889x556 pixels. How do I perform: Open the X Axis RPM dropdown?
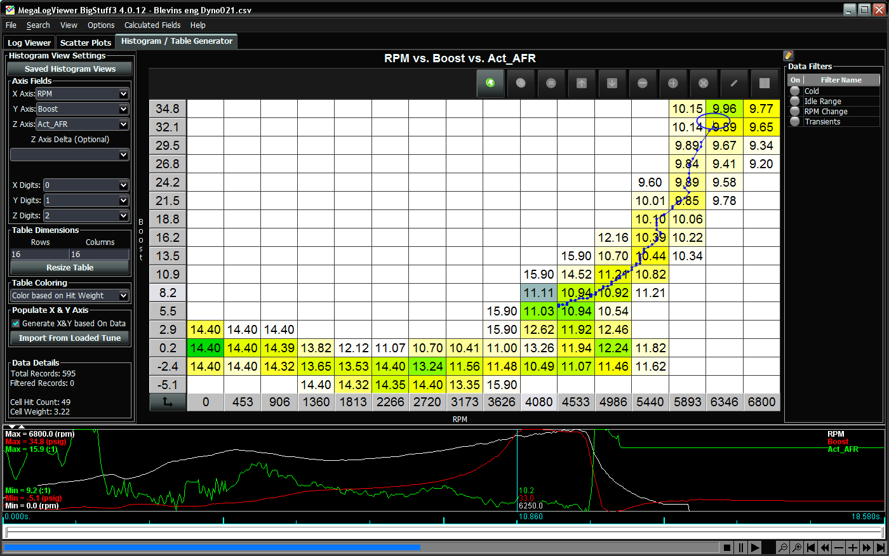coord(83,94)
